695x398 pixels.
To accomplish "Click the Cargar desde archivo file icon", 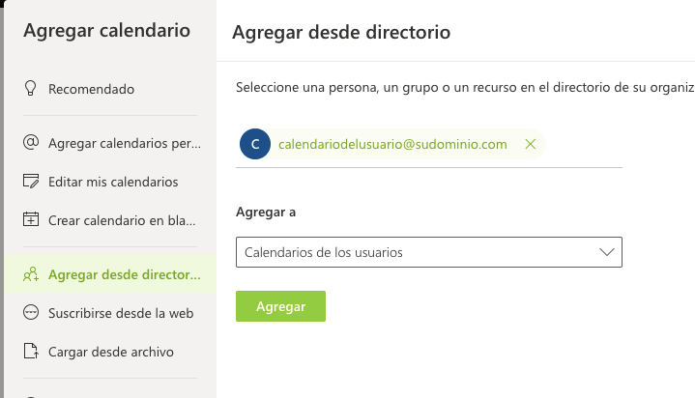I will 31,351.
